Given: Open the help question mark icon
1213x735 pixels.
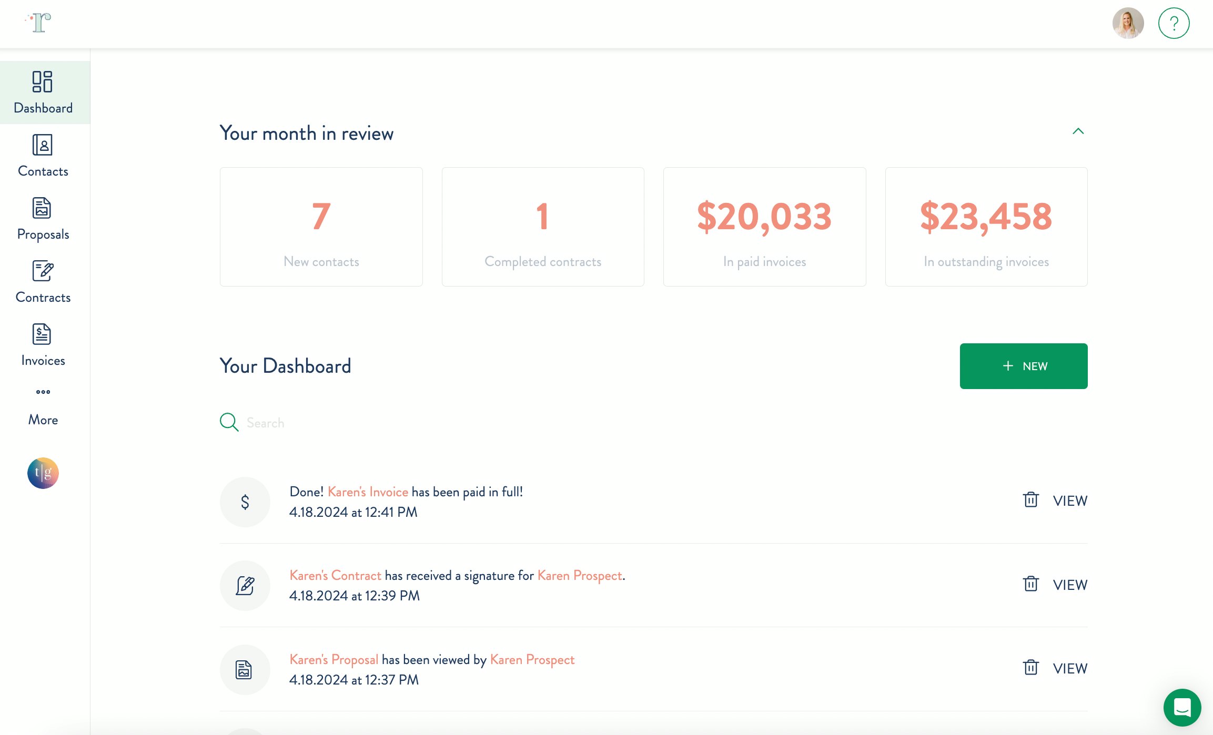Looking at the screenshot, I should (x=1174, y=23).
